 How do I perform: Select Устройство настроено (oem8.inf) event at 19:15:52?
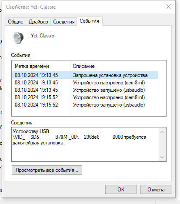[x=85, y=97]
